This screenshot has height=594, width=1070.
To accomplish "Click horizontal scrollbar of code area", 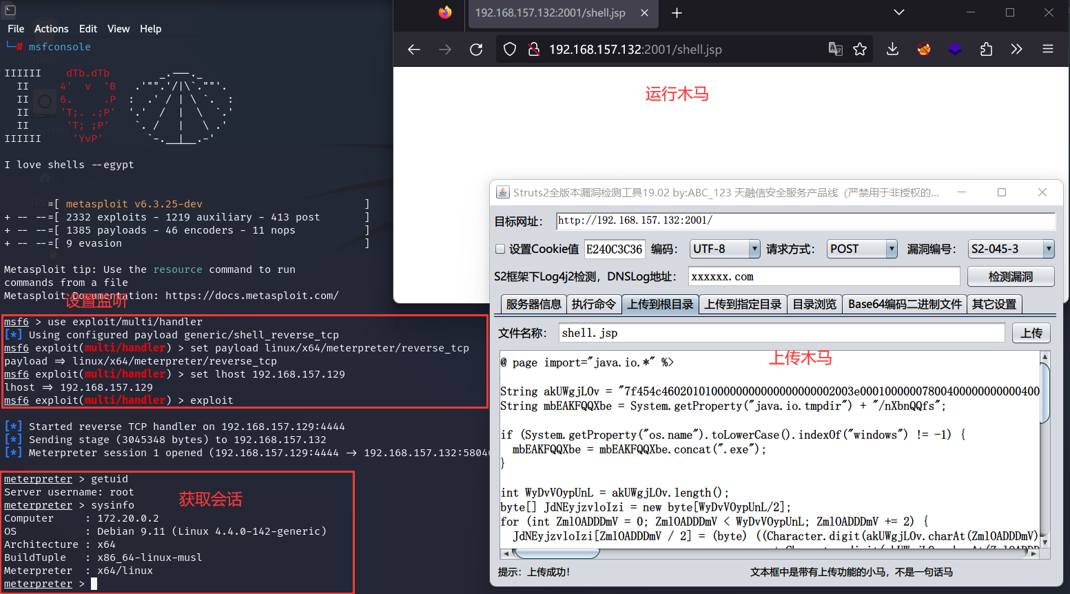I will (556, 553).
